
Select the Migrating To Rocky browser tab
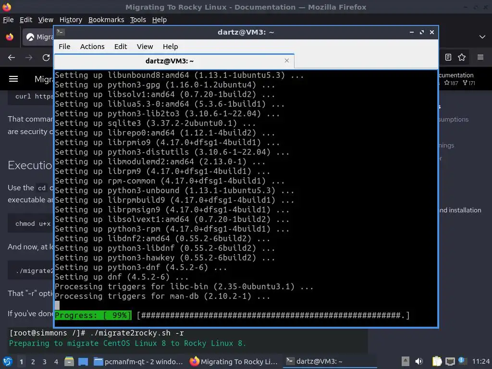coord(38,37)
